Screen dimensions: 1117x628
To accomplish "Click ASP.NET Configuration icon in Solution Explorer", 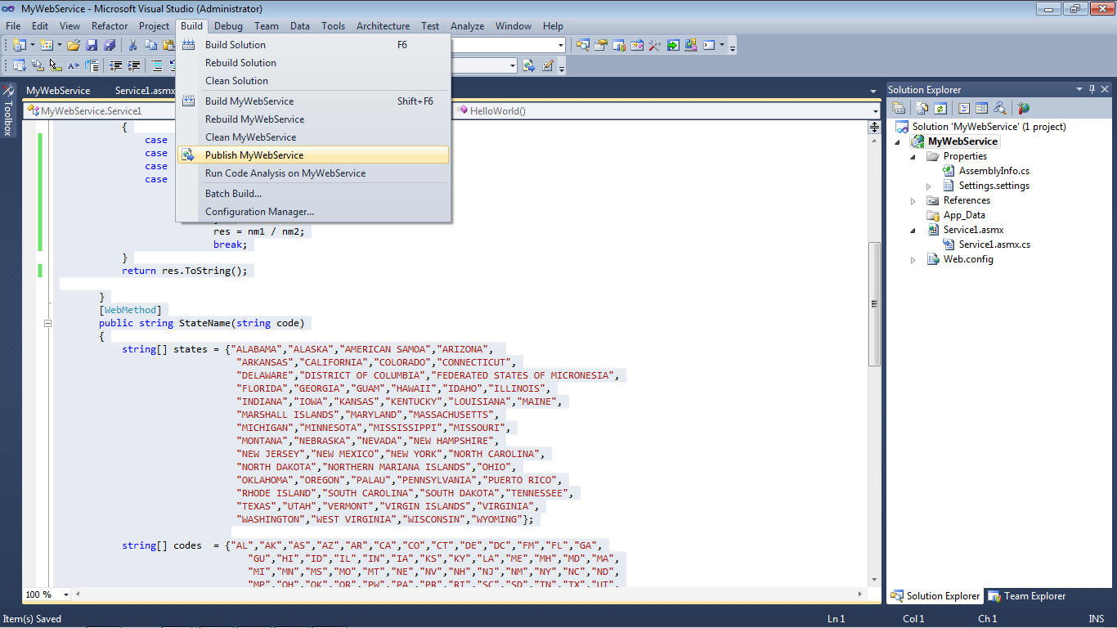I will [x=1023, y=108].
